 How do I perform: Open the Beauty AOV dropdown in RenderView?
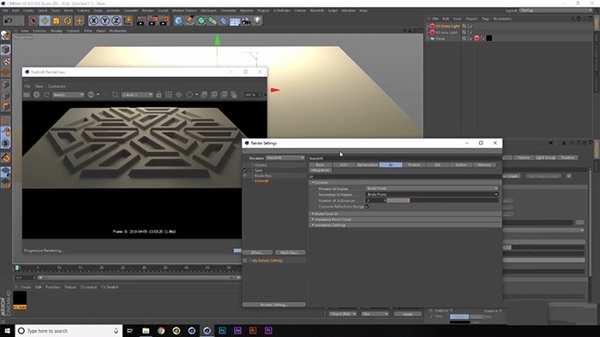[68, 94]
